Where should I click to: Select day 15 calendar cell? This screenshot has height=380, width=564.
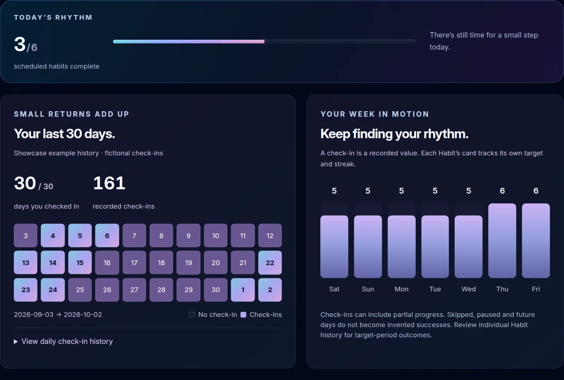pos(80,263)
